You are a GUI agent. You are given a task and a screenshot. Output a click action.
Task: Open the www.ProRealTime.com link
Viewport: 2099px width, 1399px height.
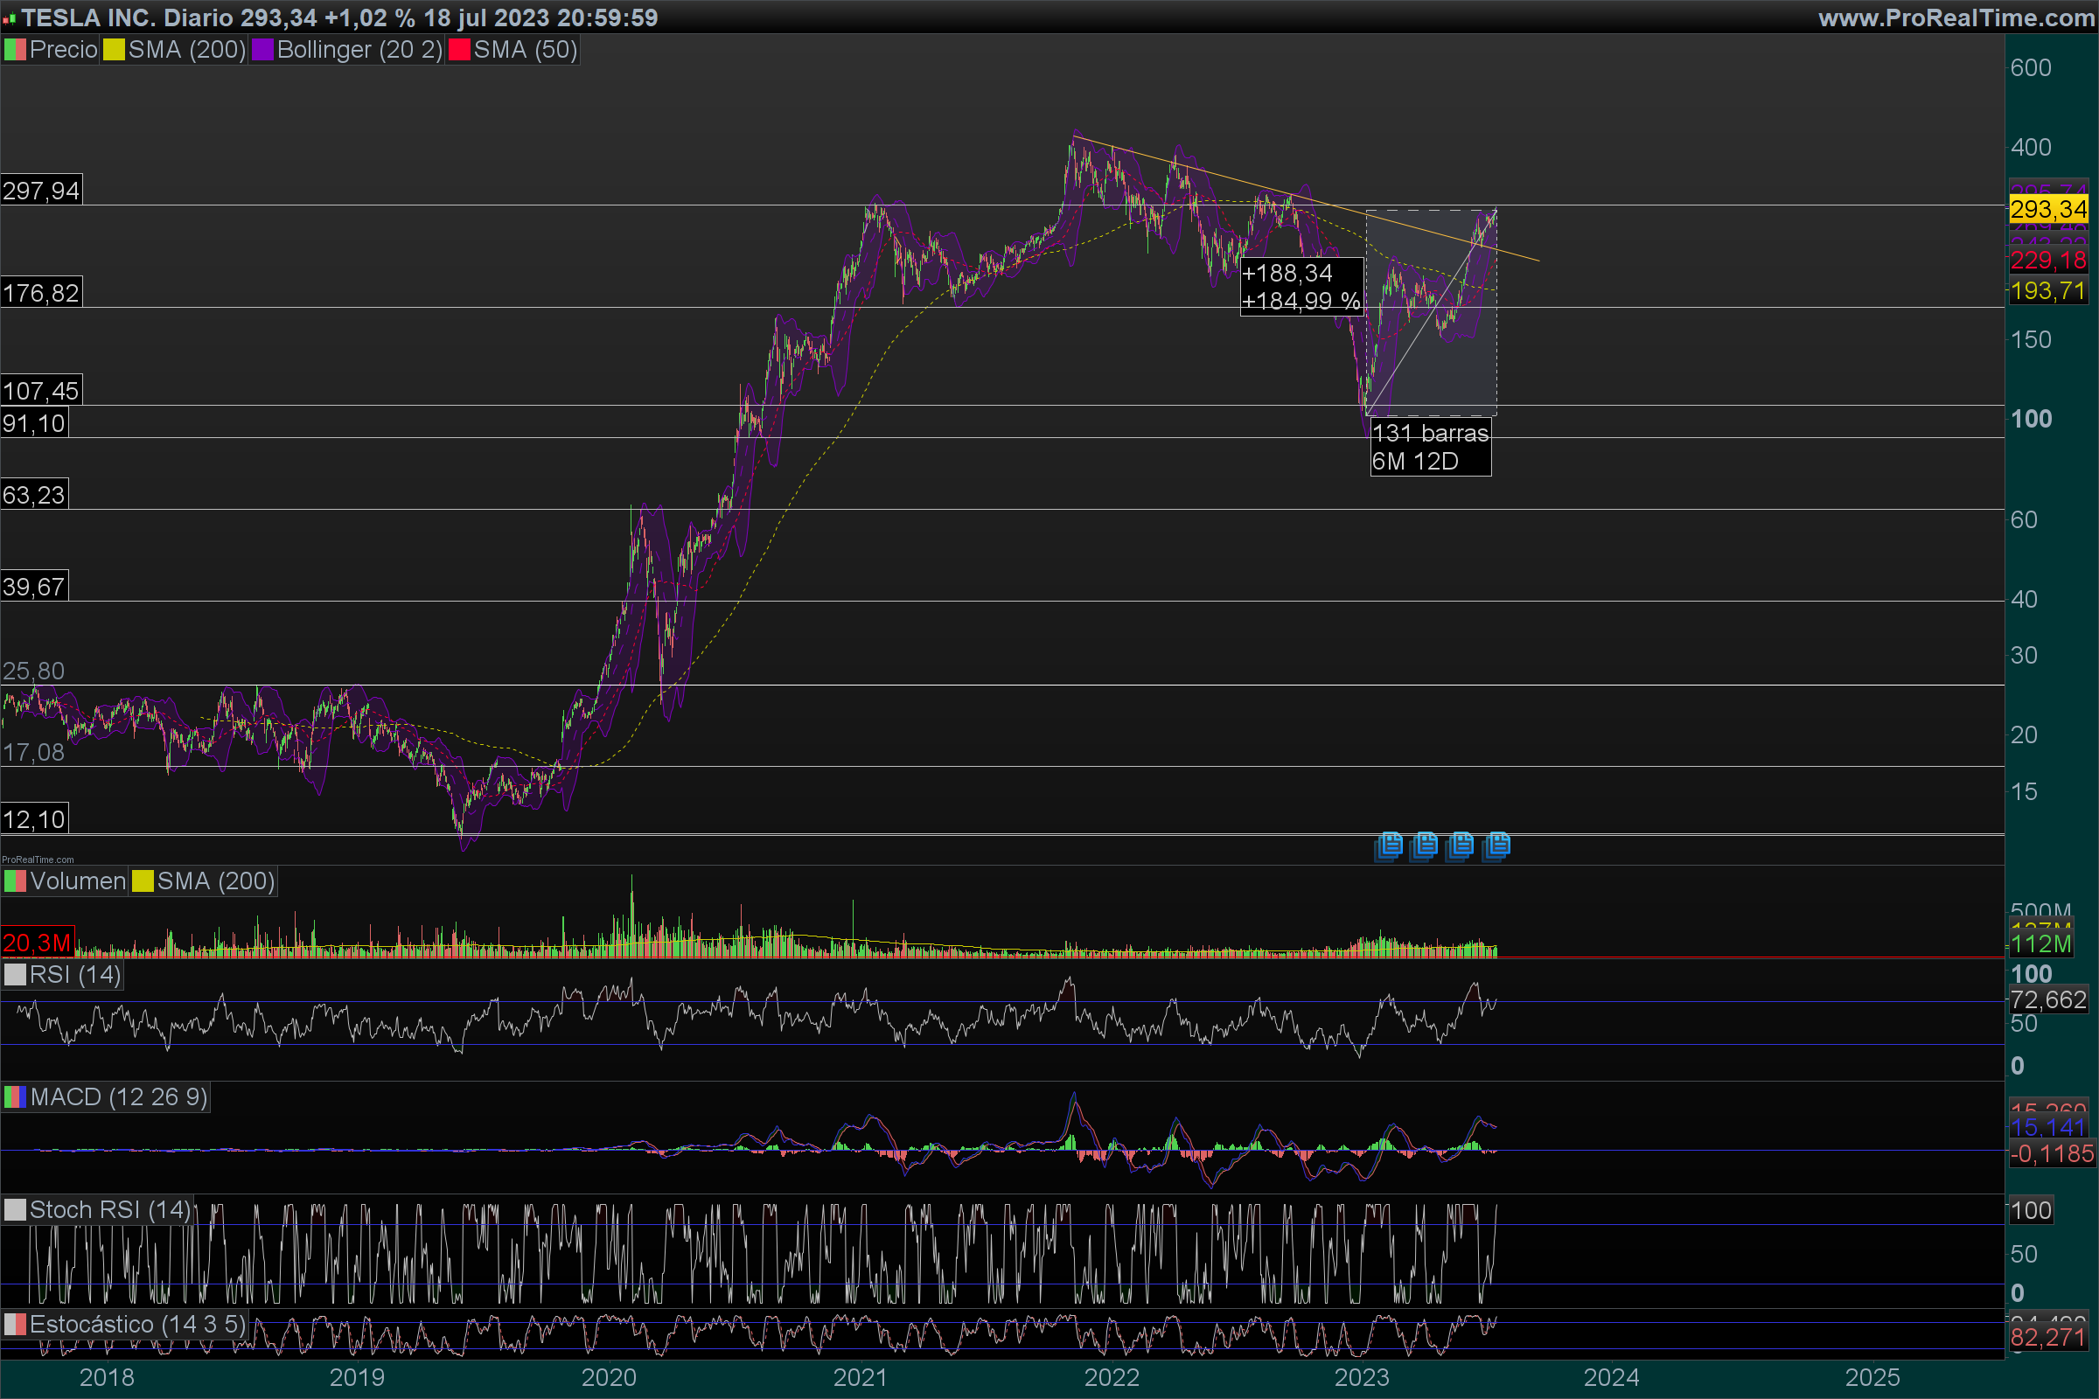click(x=1956, y=17)
